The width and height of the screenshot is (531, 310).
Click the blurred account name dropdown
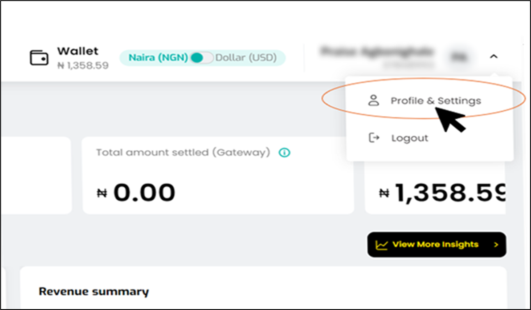(x=376, y=56)
